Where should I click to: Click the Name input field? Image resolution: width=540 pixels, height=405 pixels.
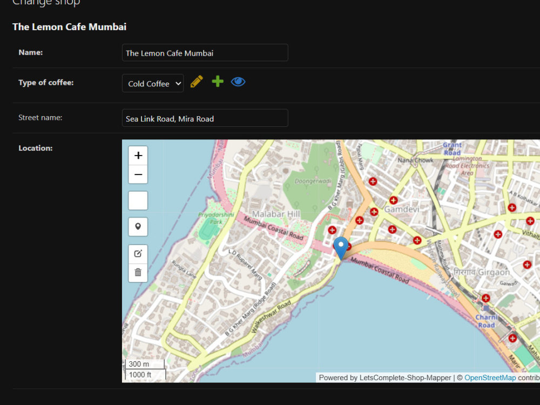point(205,53)
